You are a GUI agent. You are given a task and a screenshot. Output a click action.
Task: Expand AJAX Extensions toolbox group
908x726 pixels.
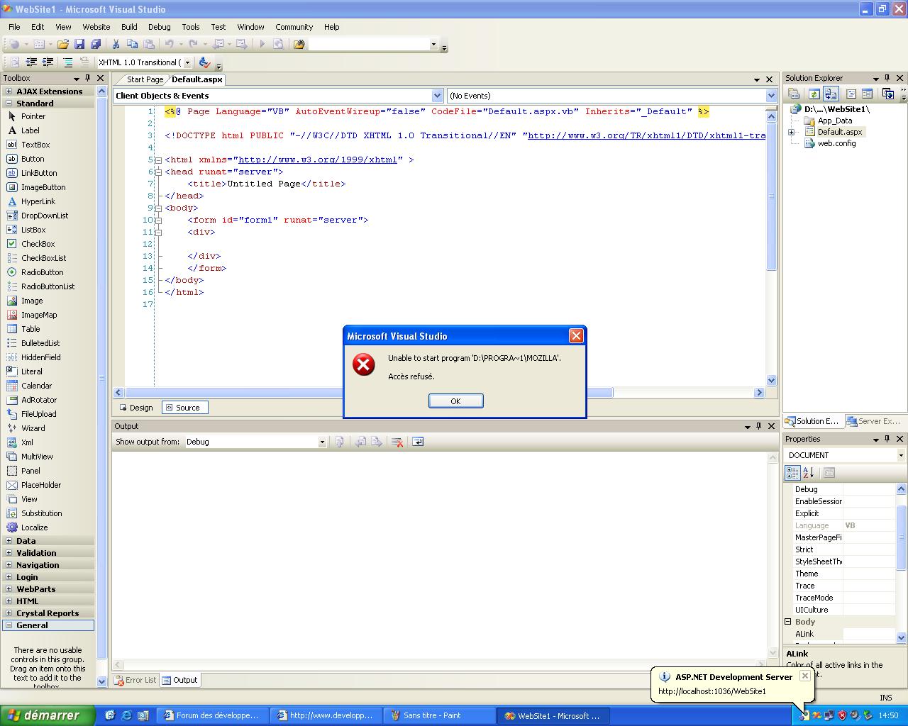pos(9,91)
